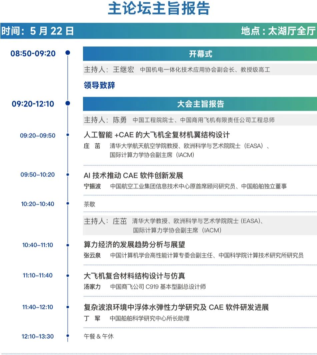
Task: Select the date text 时间: 5月22日
Action: [38, 31]
